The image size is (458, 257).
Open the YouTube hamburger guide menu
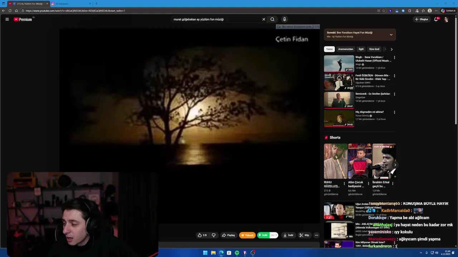point(7,19)
